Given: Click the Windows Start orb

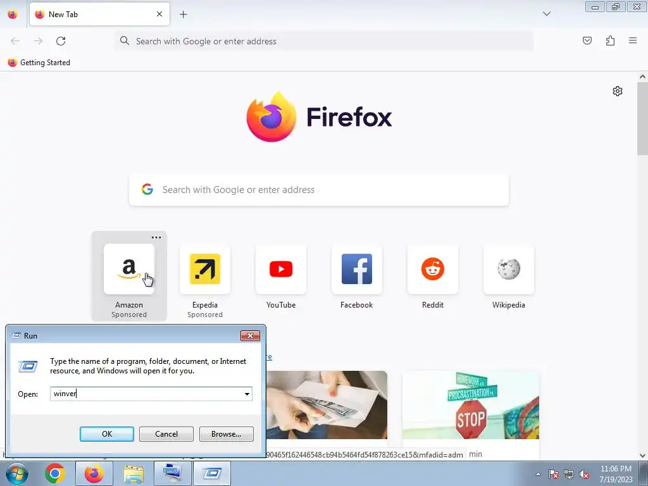Looking at the screenshot, I should pos(16,473).
